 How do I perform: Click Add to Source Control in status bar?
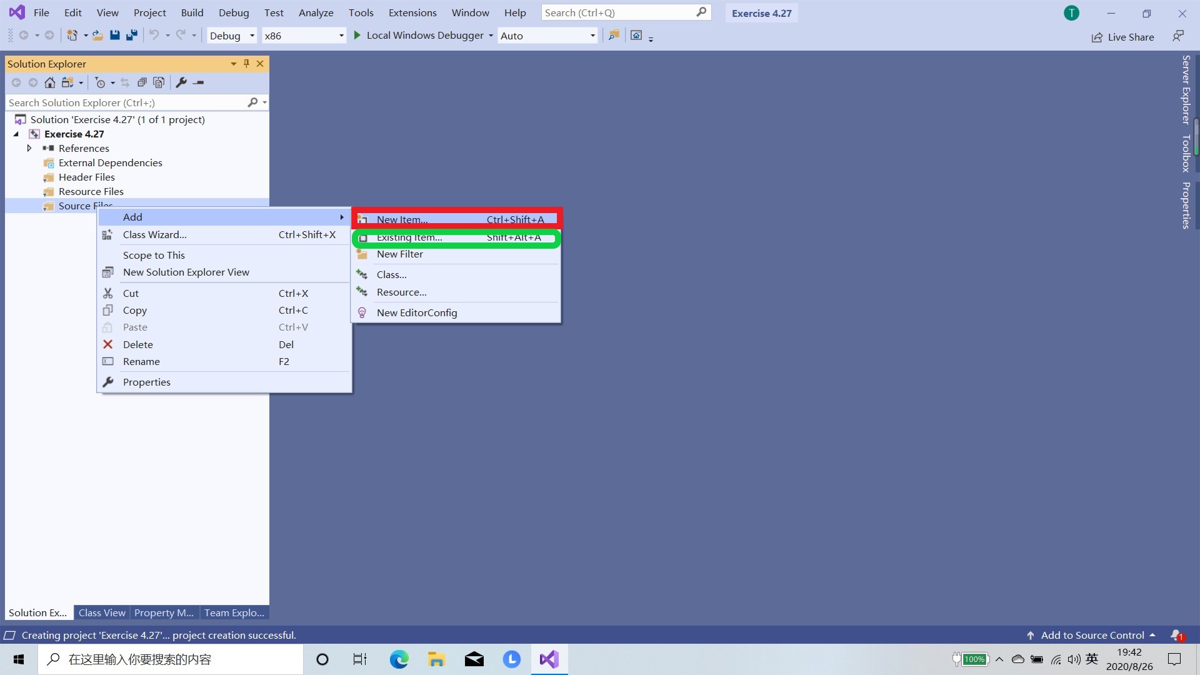pos(1091,635)
